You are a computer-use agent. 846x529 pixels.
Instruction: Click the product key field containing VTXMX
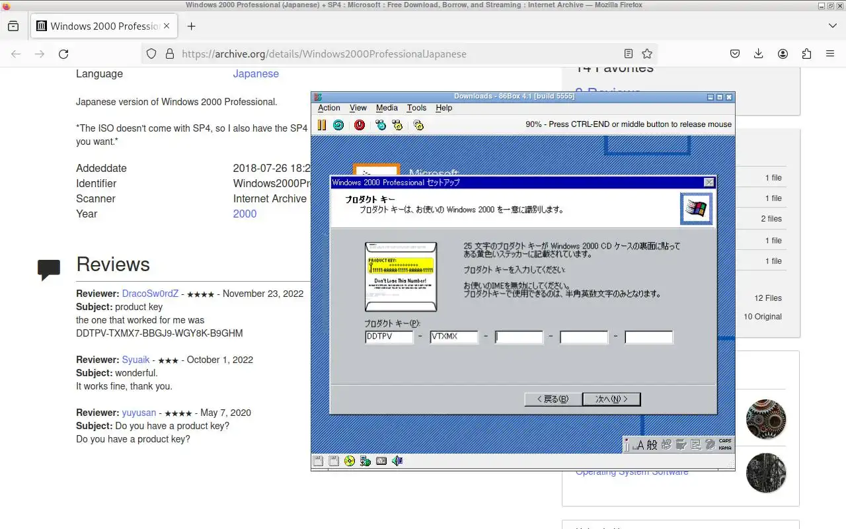click(454, 337)
